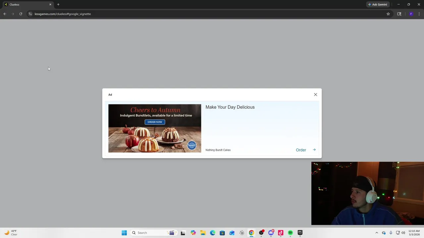Open the weather widget showing 43°F

[x=10, y=233]
